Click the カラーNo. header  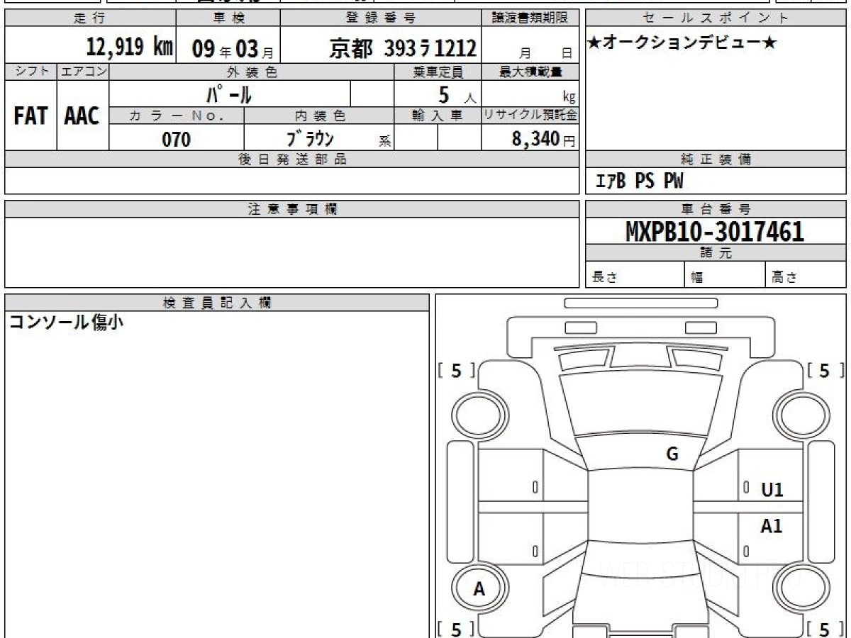tap(177, 116)
